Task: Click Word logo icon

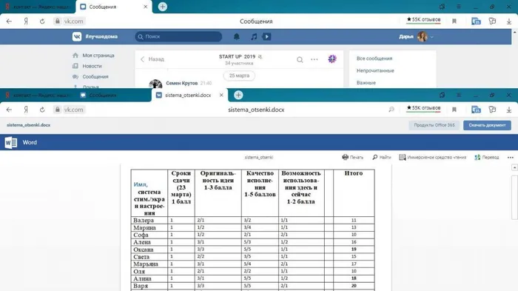Action: [11, 142]
